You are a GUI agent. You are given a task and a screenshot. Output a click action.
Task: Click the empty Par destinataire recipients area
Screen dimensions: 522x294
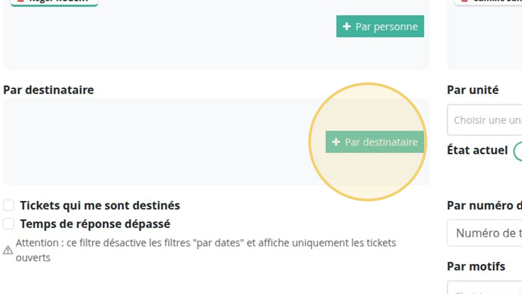[x=163, y=142]
